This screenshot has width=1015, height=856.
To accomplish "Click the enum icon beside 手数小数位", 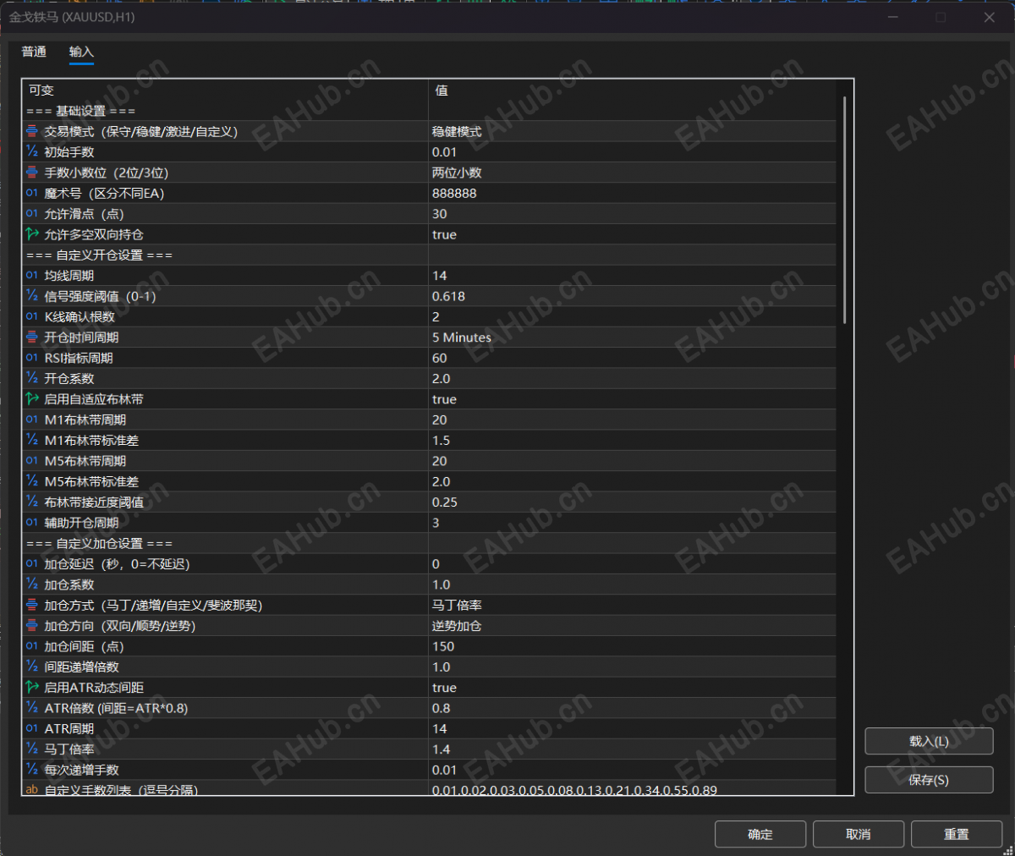I will (32, 173).
